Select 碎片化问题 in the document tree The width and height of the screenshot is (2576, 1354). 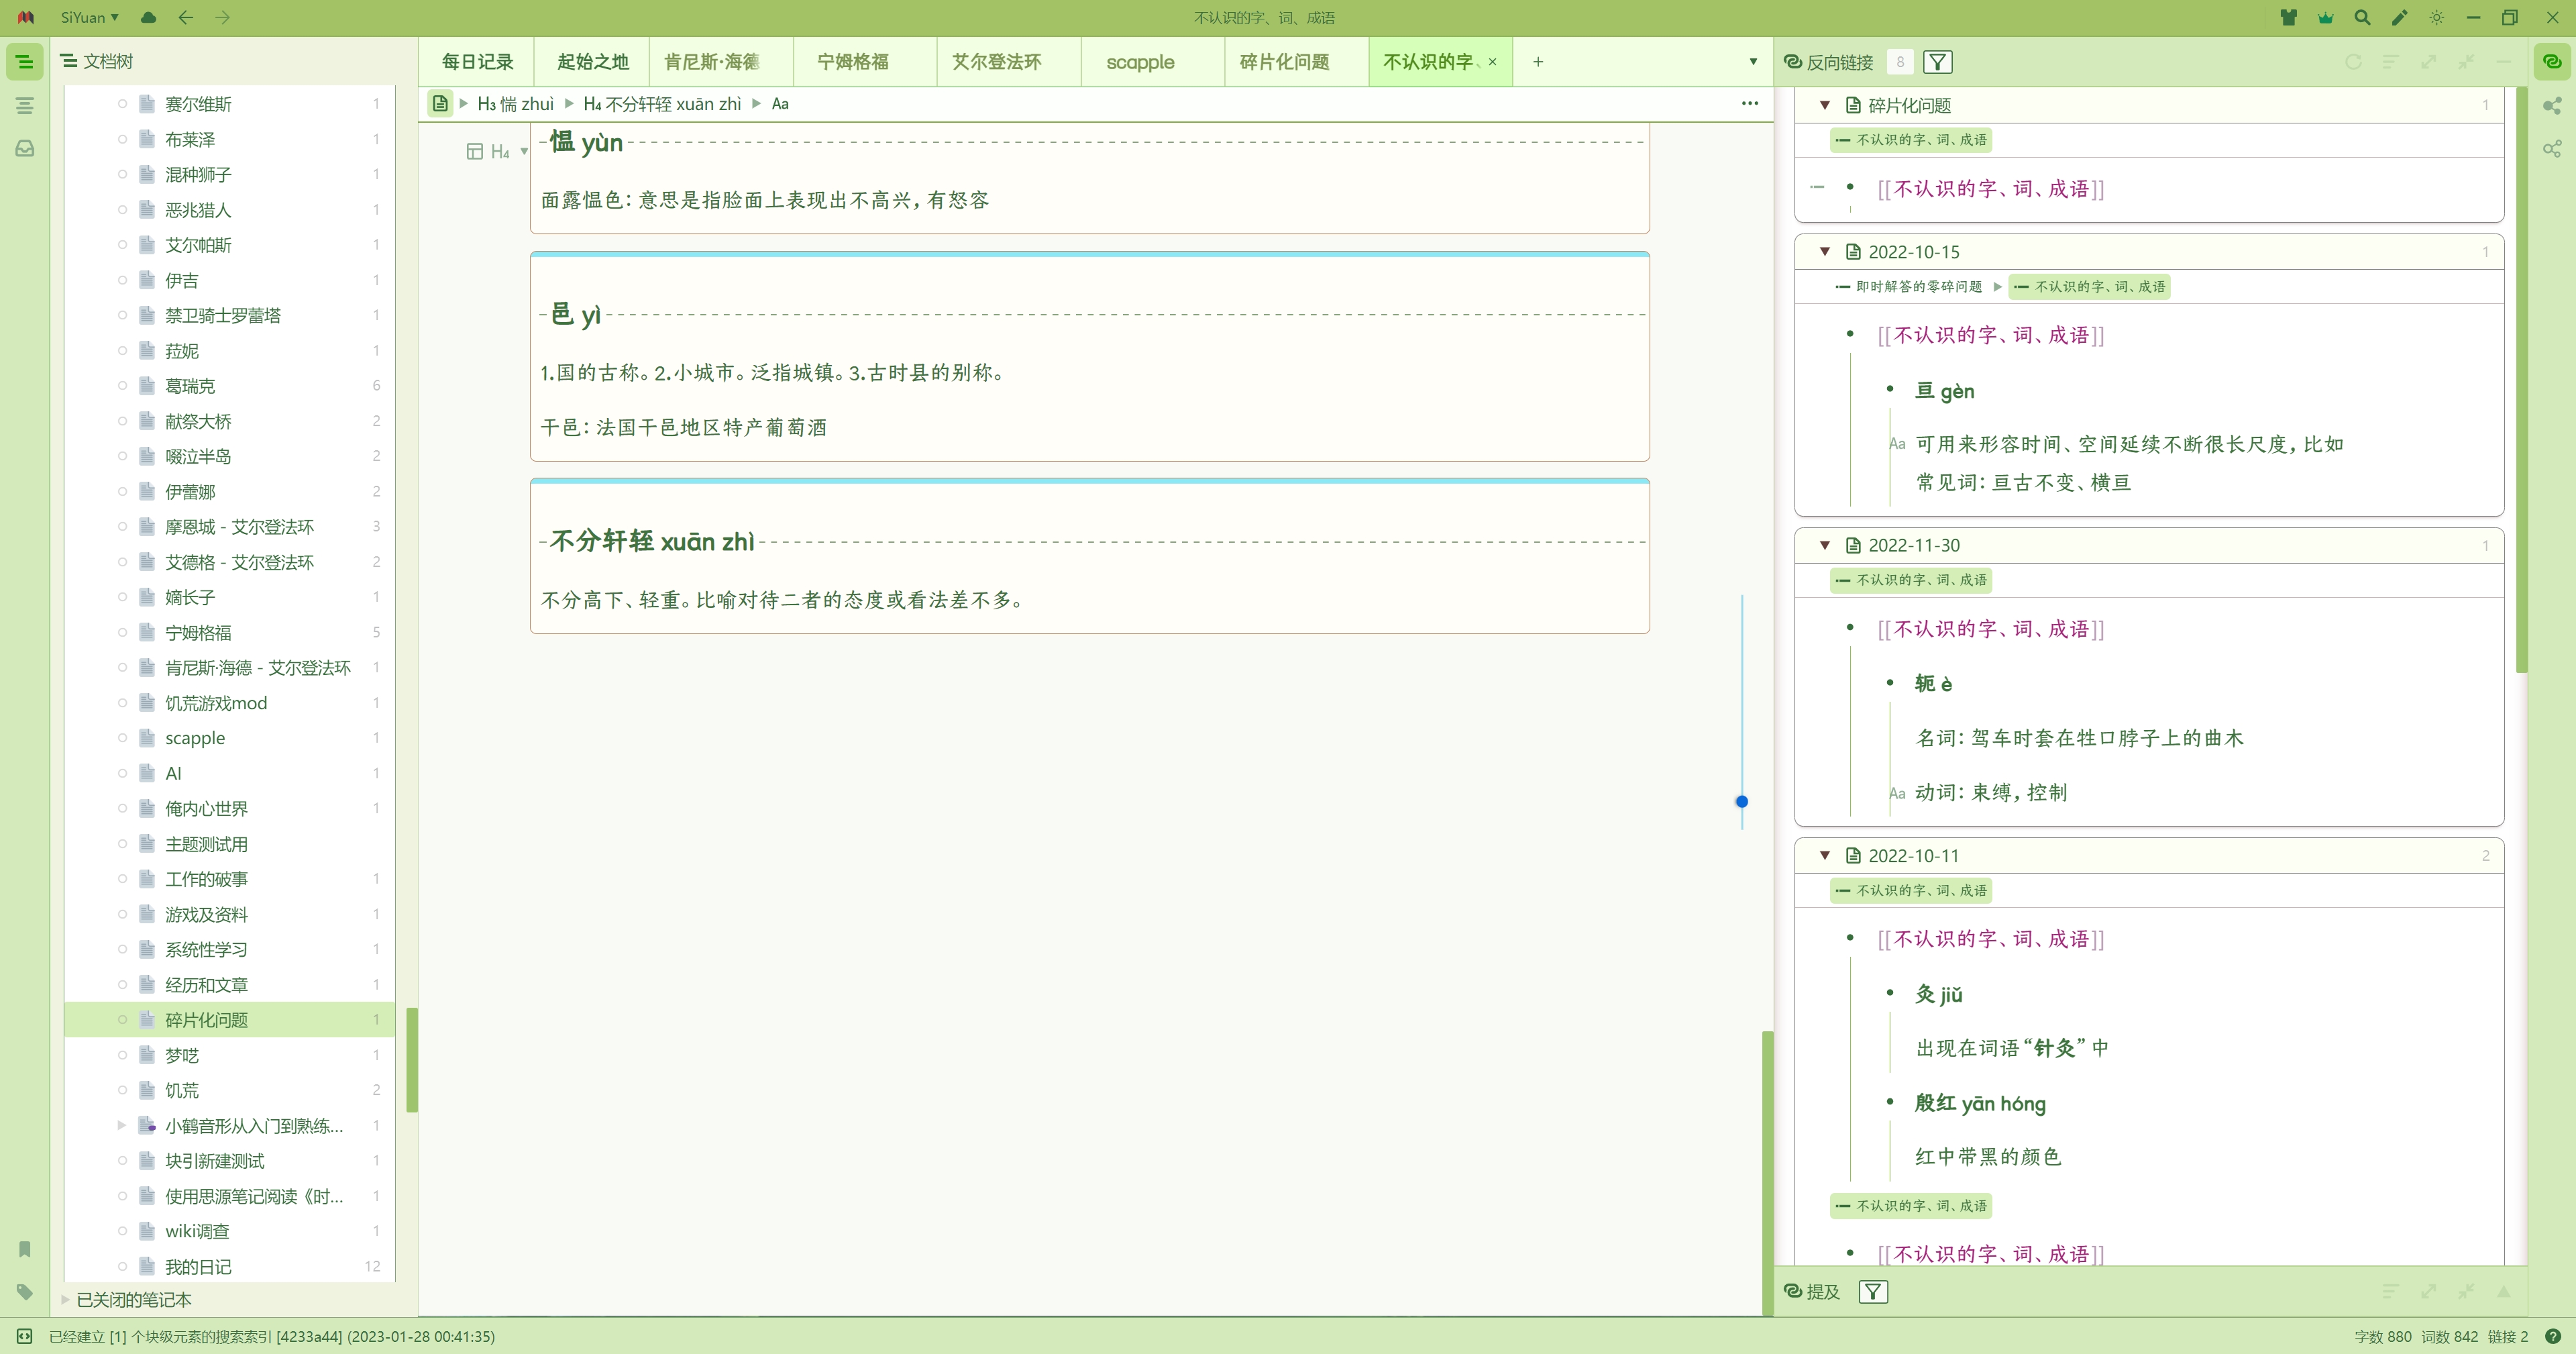[x=206, y=1020]
